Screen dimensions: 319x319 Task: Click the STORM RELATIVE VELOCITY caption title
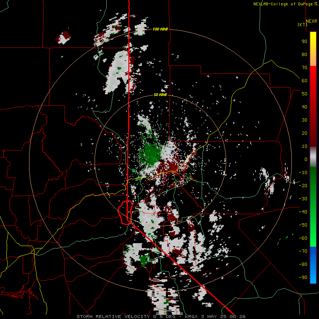113,317
